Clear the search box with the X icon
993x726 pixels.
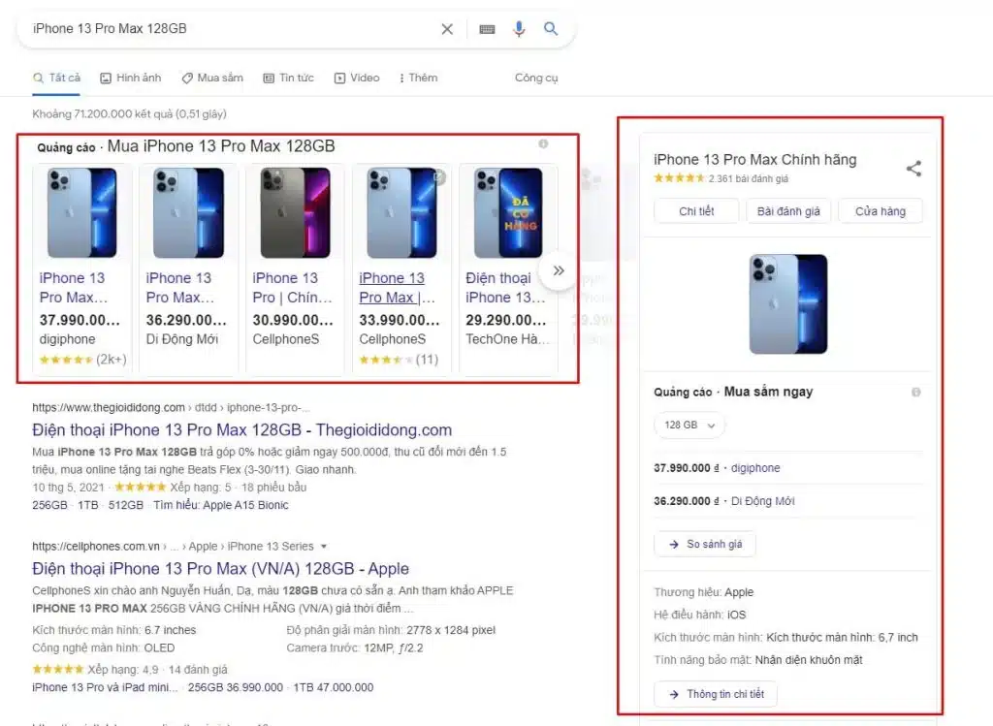tap(447, 29)
